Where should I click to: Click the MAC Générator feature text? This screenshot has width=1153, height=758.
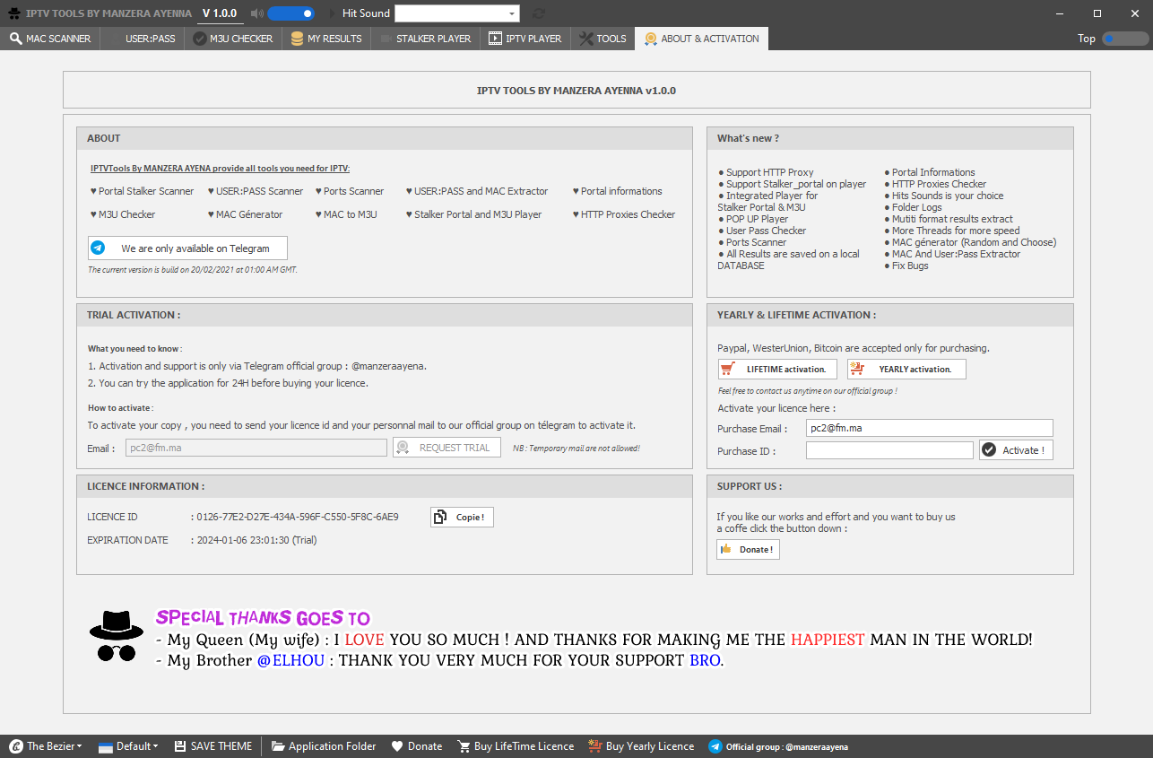(245, 214)
